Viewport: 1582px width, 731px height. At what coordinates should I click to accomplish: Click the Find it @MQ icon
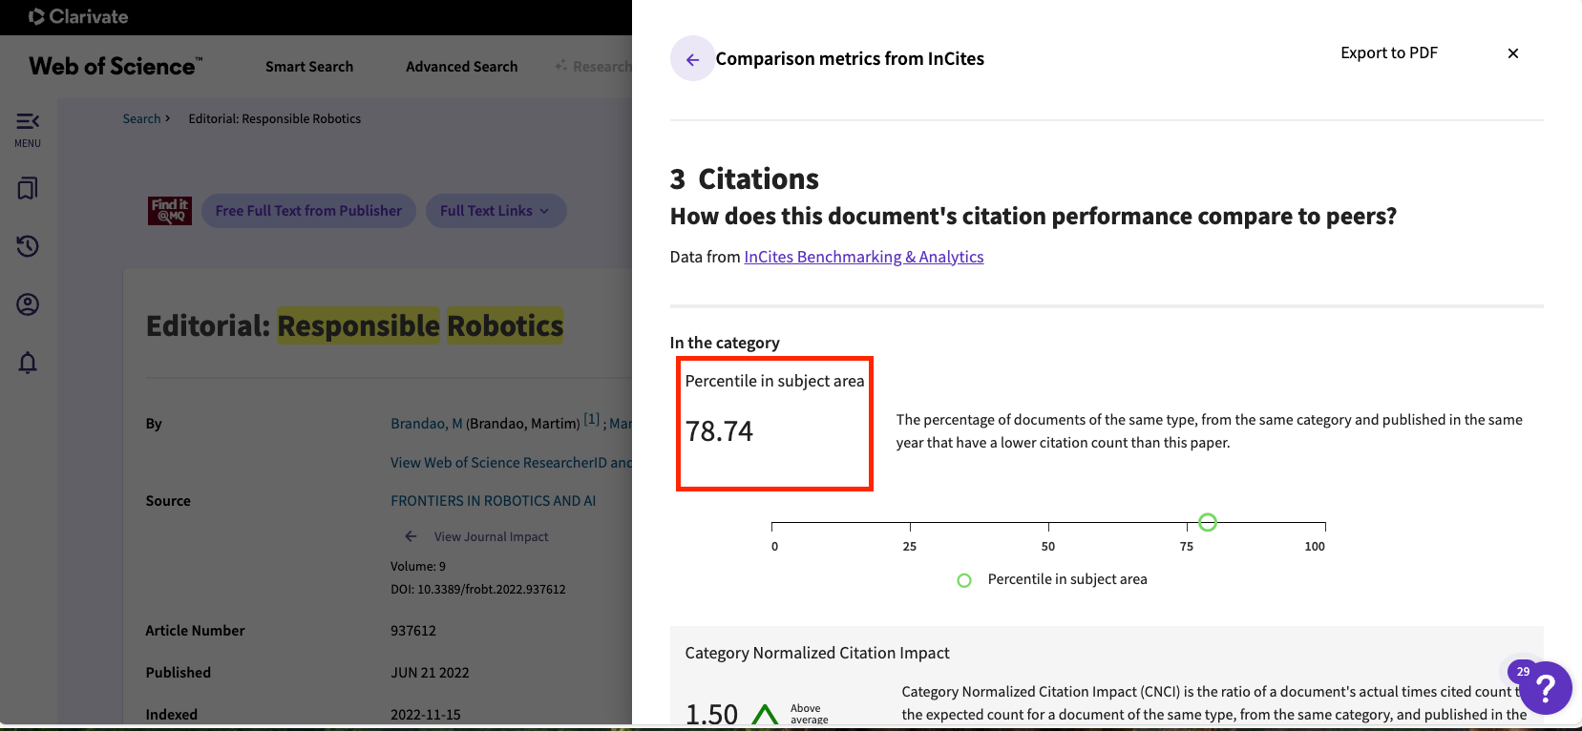pyautogui.click(x=170, y=211)
